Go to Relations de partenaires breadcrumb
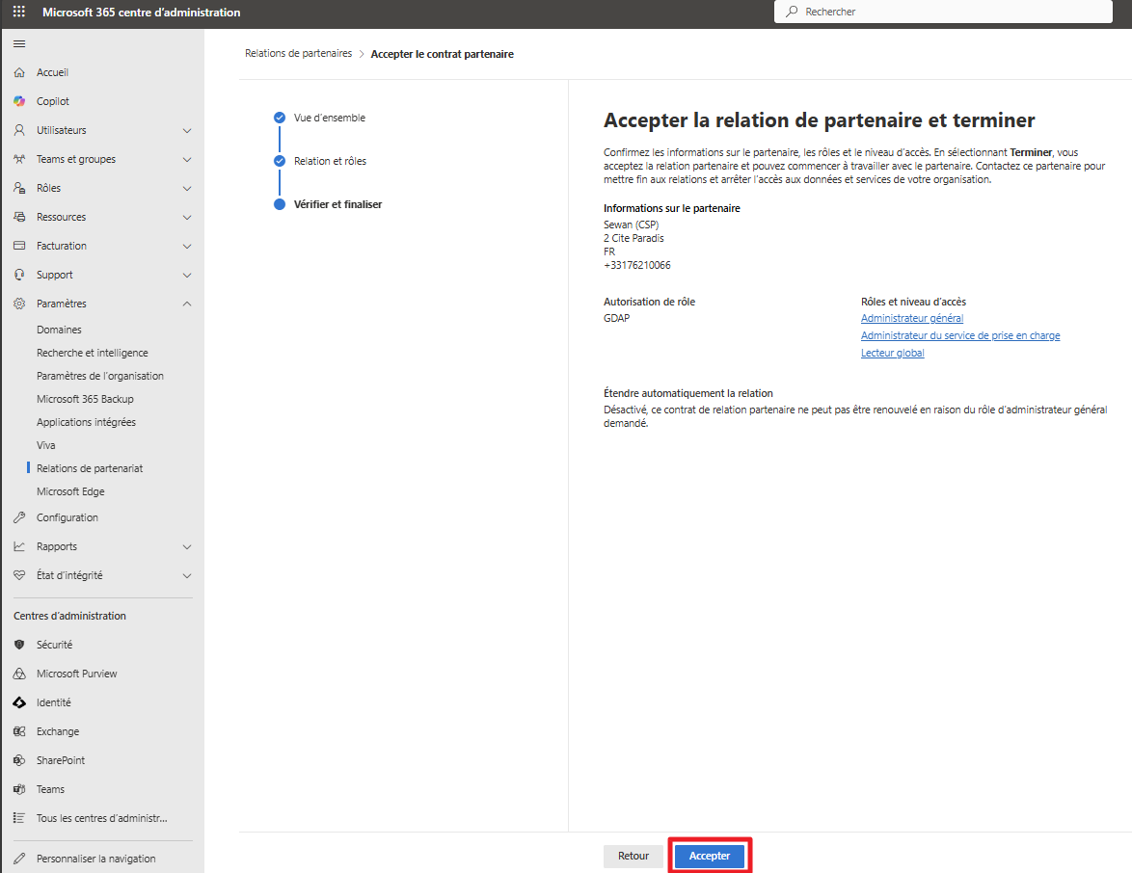 click(x=298, y=53)
